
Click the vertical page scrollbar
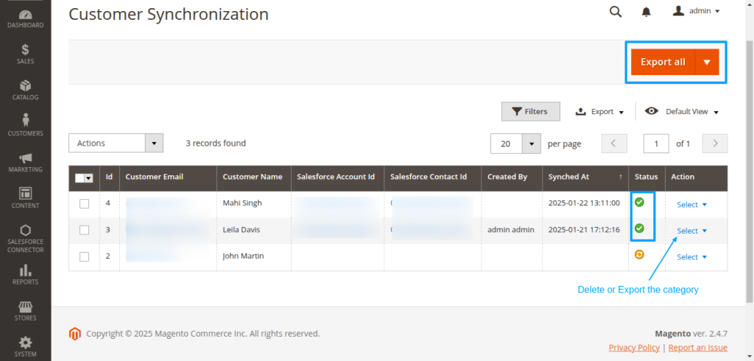[750, 171]
